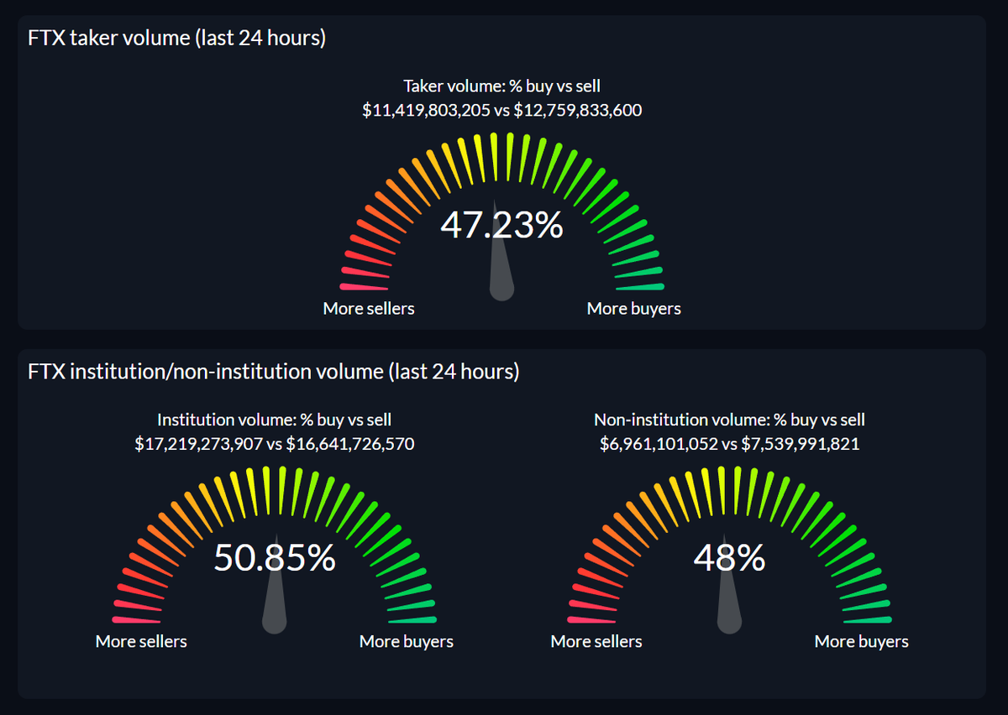Viewport: 1008px width, 715px height.
Task: Click the FTX institution/non-institution volume panel title
Action: click(274, 372)
